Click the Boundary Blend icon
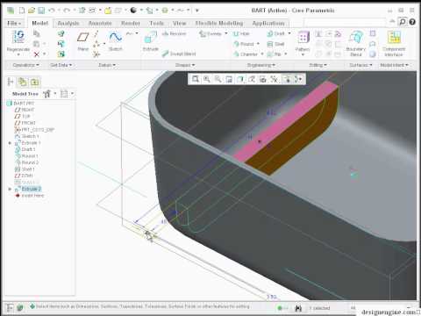Viewport: 421px width, 316px height. coord(356,38)
